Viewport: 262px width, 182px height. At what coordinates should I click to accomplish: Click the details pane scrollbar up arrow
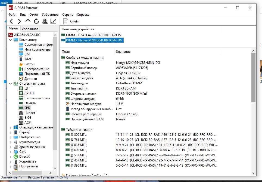pyautogui.click(x=253, y=51)
